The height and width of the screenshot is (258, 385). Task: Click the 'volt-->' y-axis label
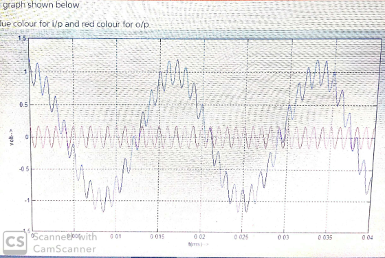coord(12,138)
